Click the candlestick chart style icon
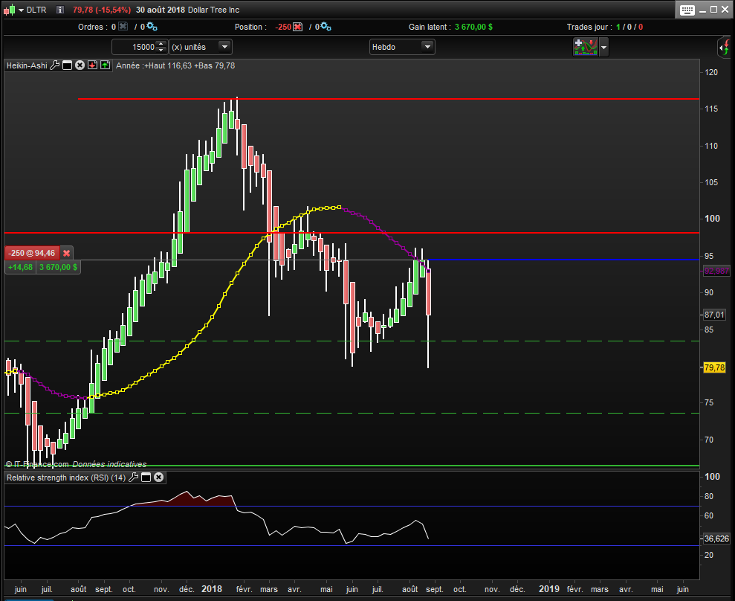The image size is (735, 601). (x=10, y=10)
